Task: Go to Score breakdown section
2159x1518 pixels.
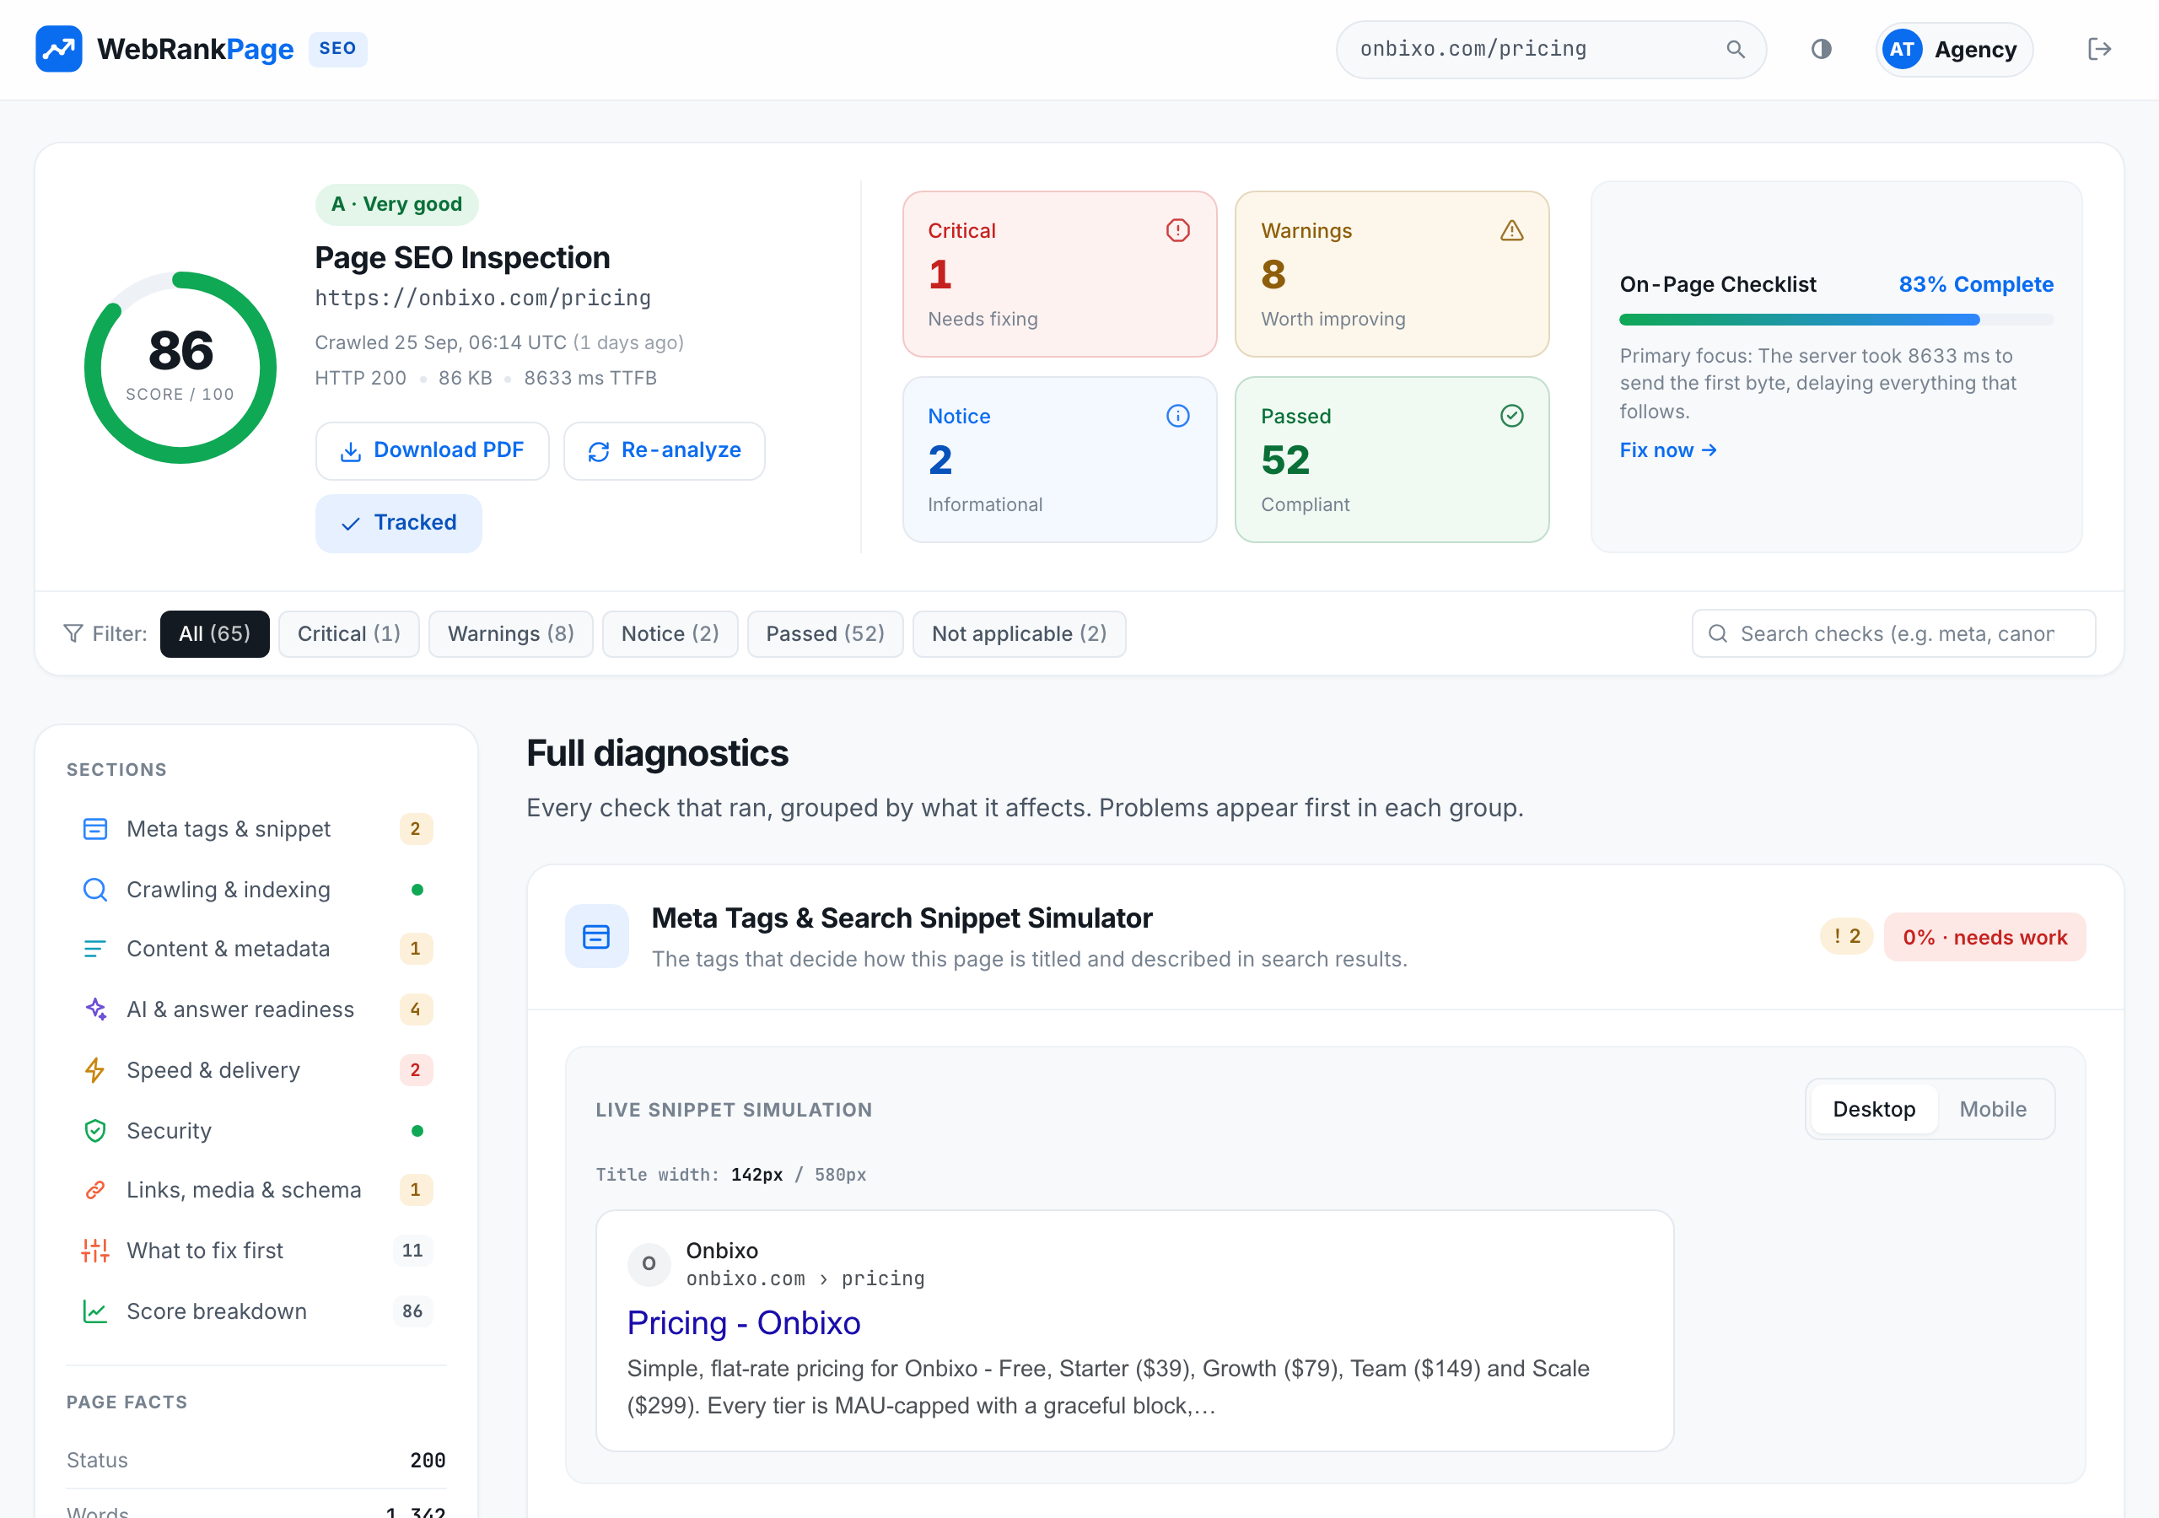Action: coord(256,1311)
